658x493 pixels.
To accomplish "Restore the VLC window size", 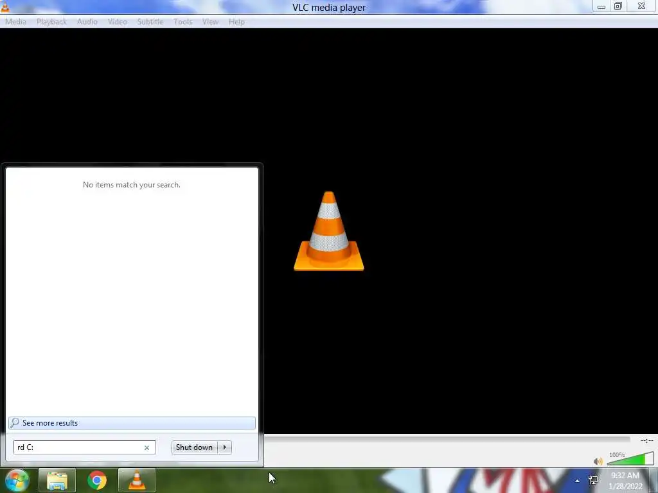I will (x=618, y=6).
